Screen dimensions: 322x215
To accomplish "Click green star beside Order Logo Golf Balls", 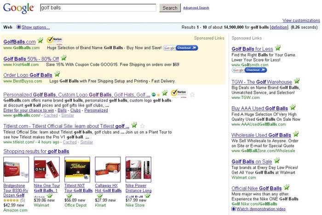I will point(57,74).
